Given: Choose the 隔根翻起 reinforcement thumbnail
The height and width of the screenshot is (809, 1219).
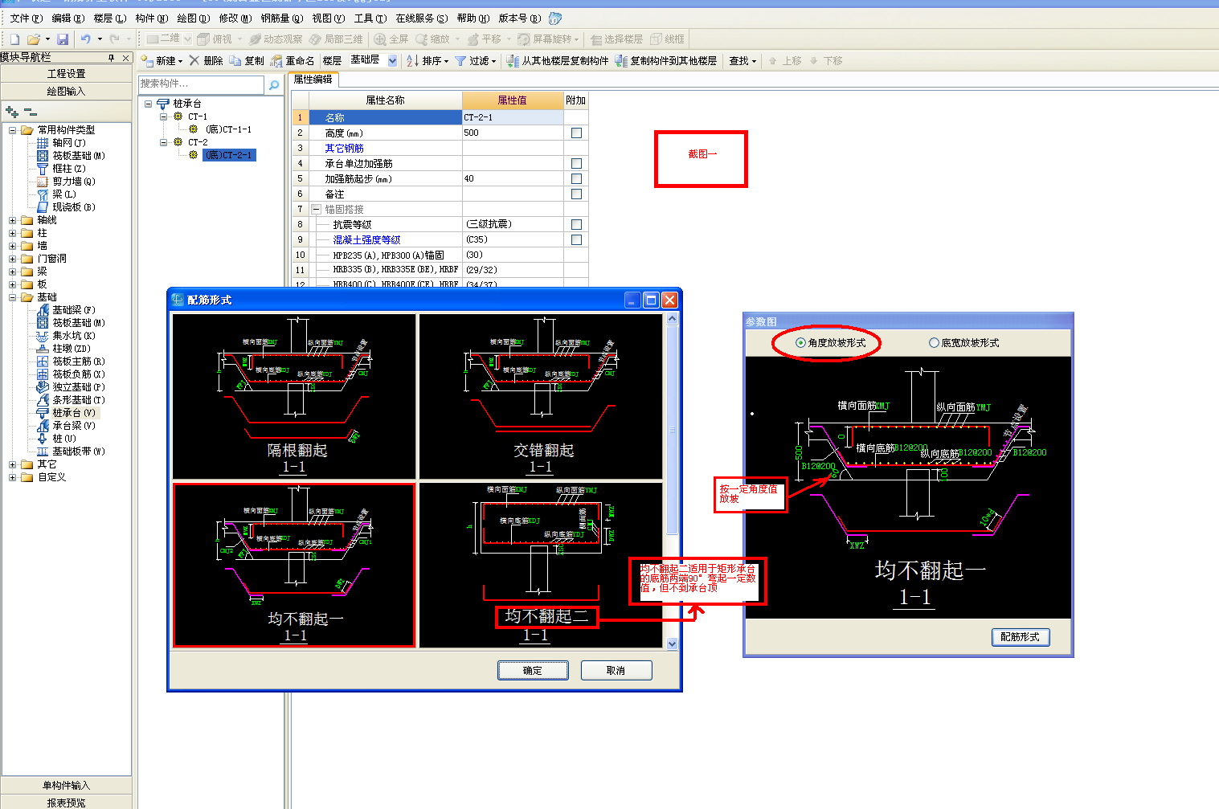Looking at the screenshot, I should coord(294,396).
